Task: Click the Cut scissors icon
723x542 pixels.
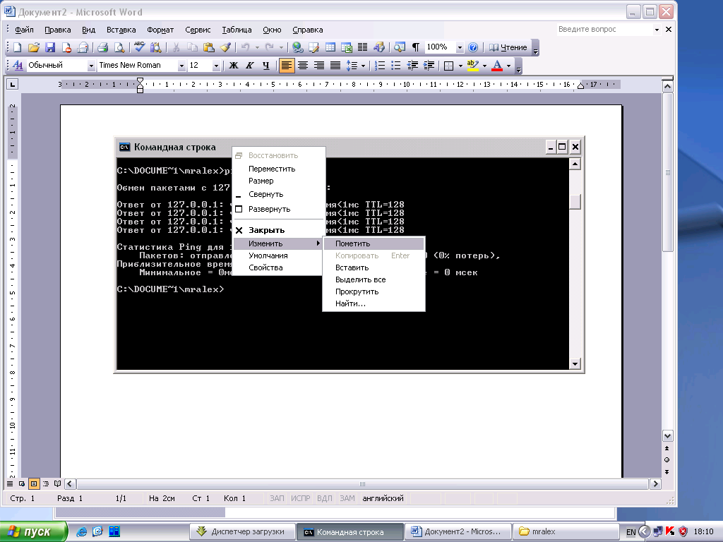Action: 176,47
